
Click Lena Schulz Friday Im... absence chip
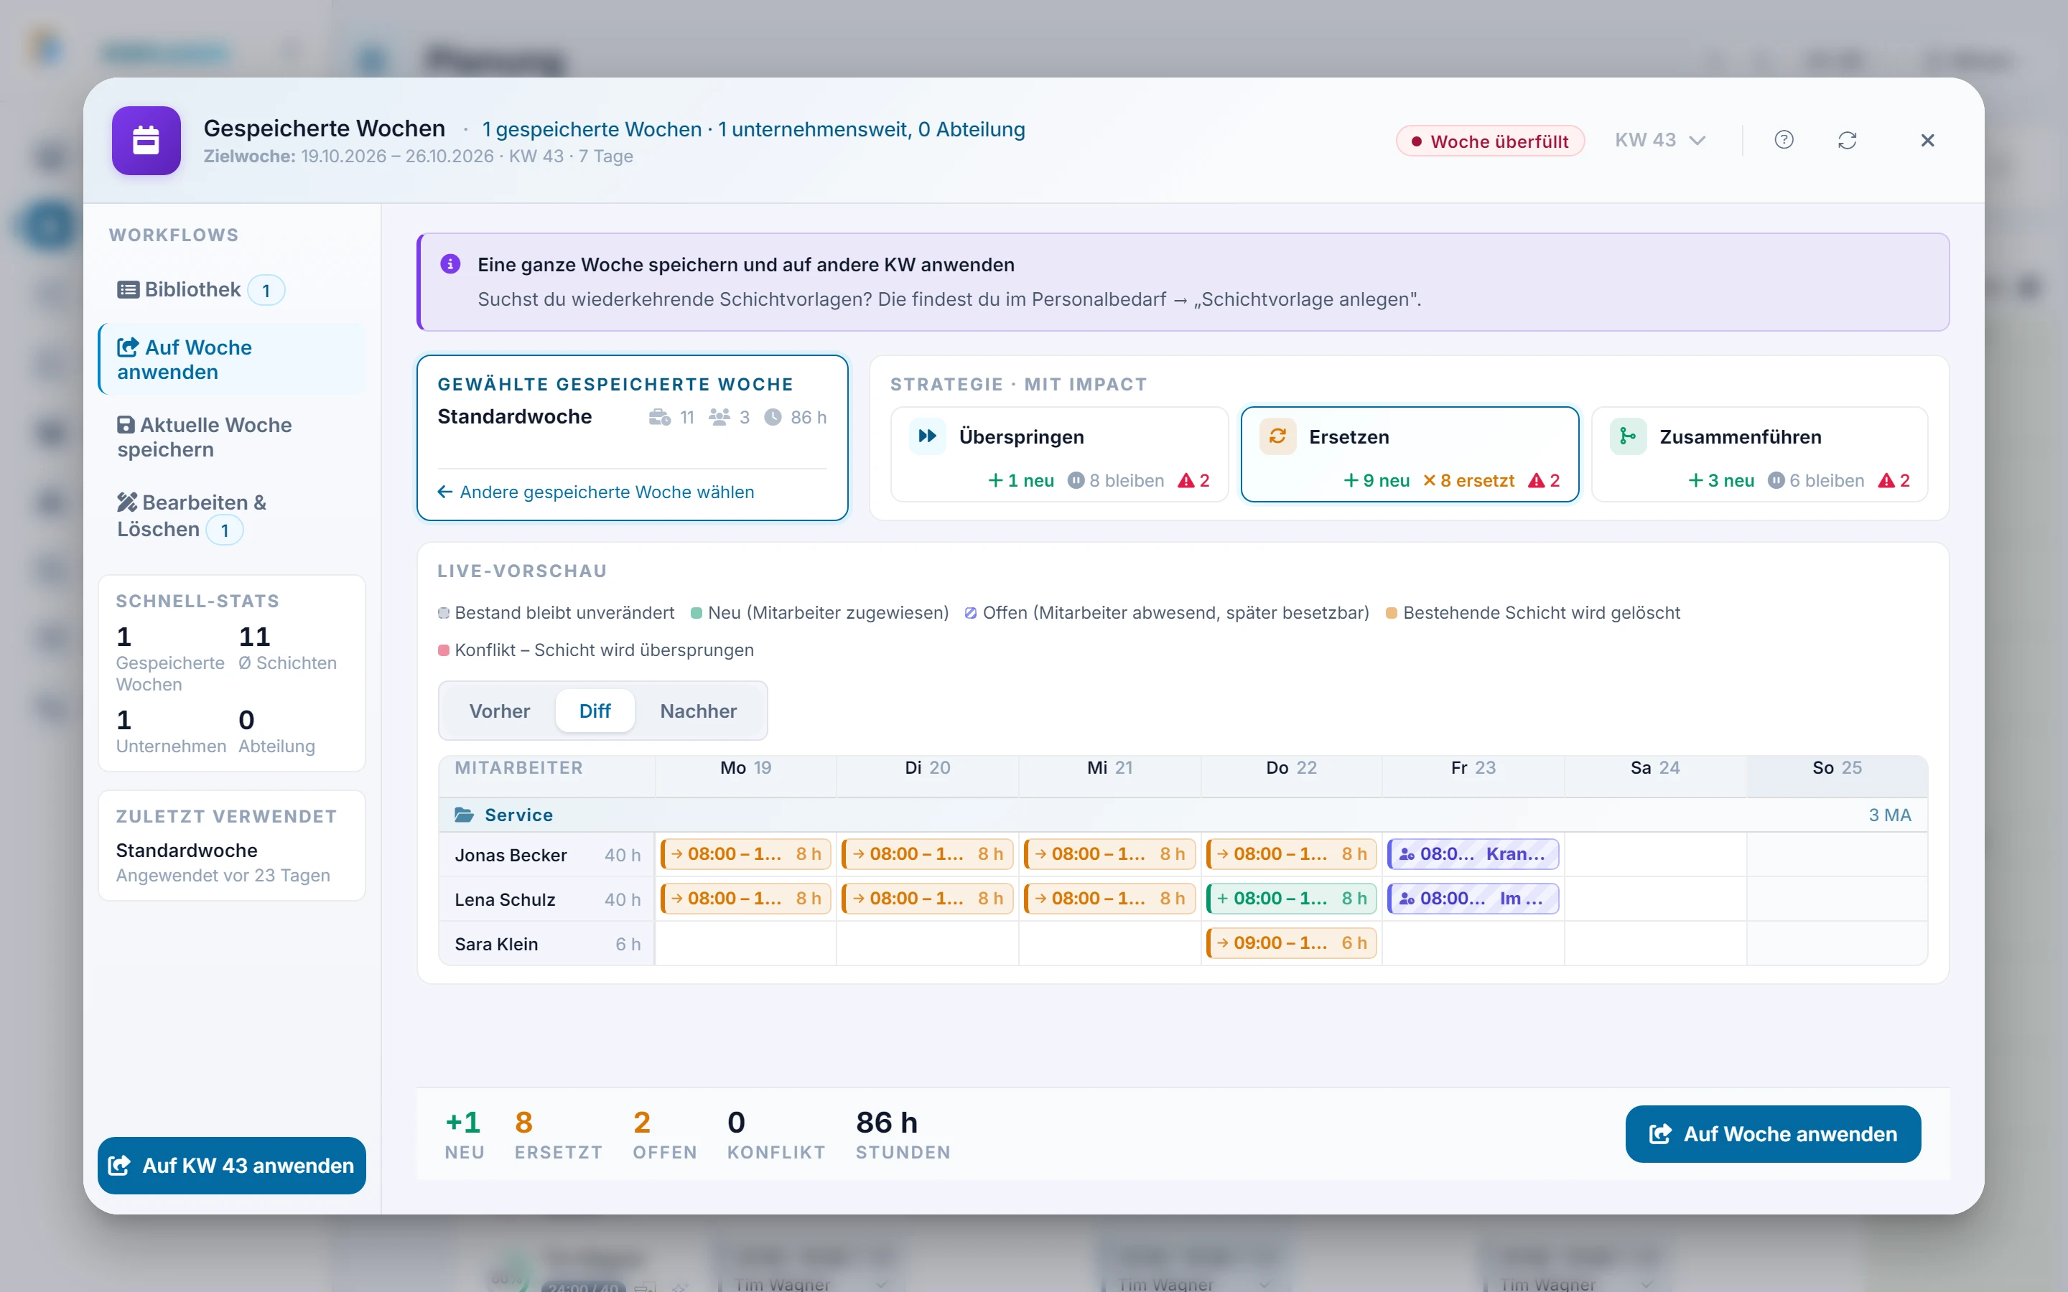tap(1473, 899)
